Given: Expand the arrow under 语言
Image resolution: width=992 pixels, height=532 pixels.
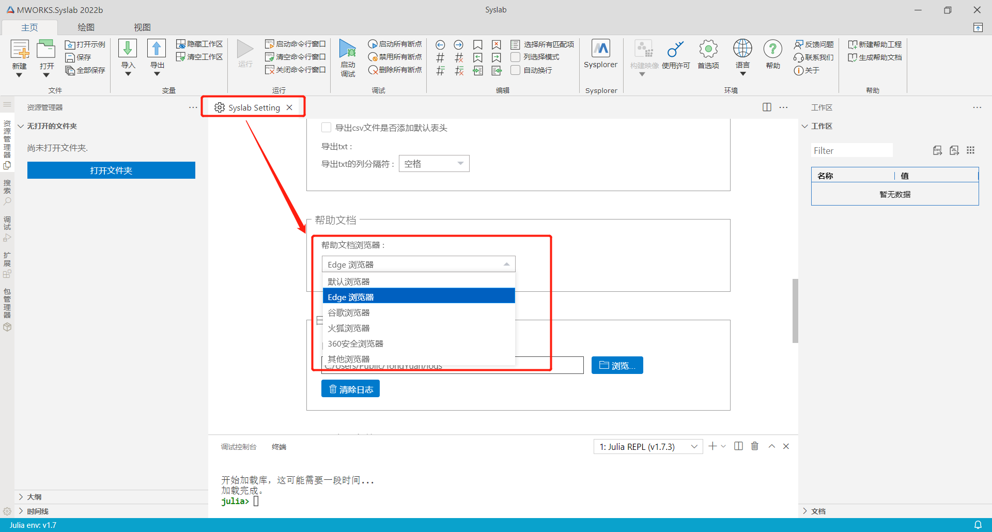Looking at the screenshot, I should (x=742, y=74).
